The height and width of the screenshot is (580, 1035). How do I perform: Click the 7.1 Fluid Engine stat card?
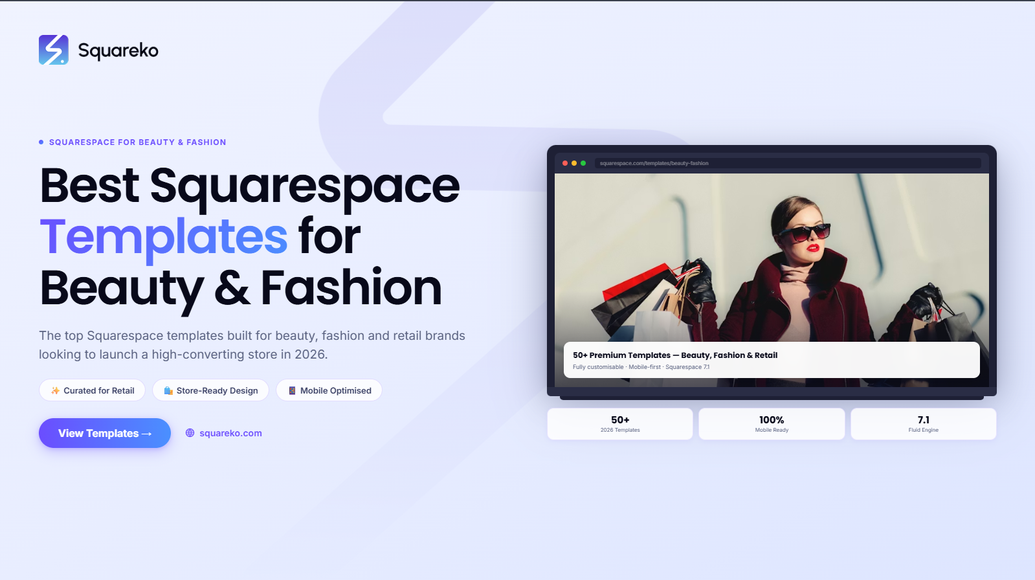(924, 424)
